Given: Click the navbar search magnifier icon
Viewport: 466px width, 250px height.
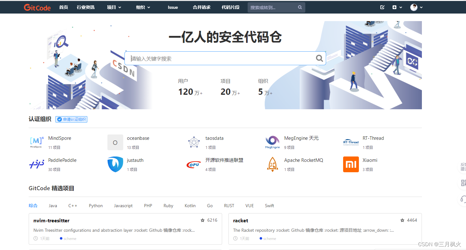Looking at the screenshot, I should 300,7.
